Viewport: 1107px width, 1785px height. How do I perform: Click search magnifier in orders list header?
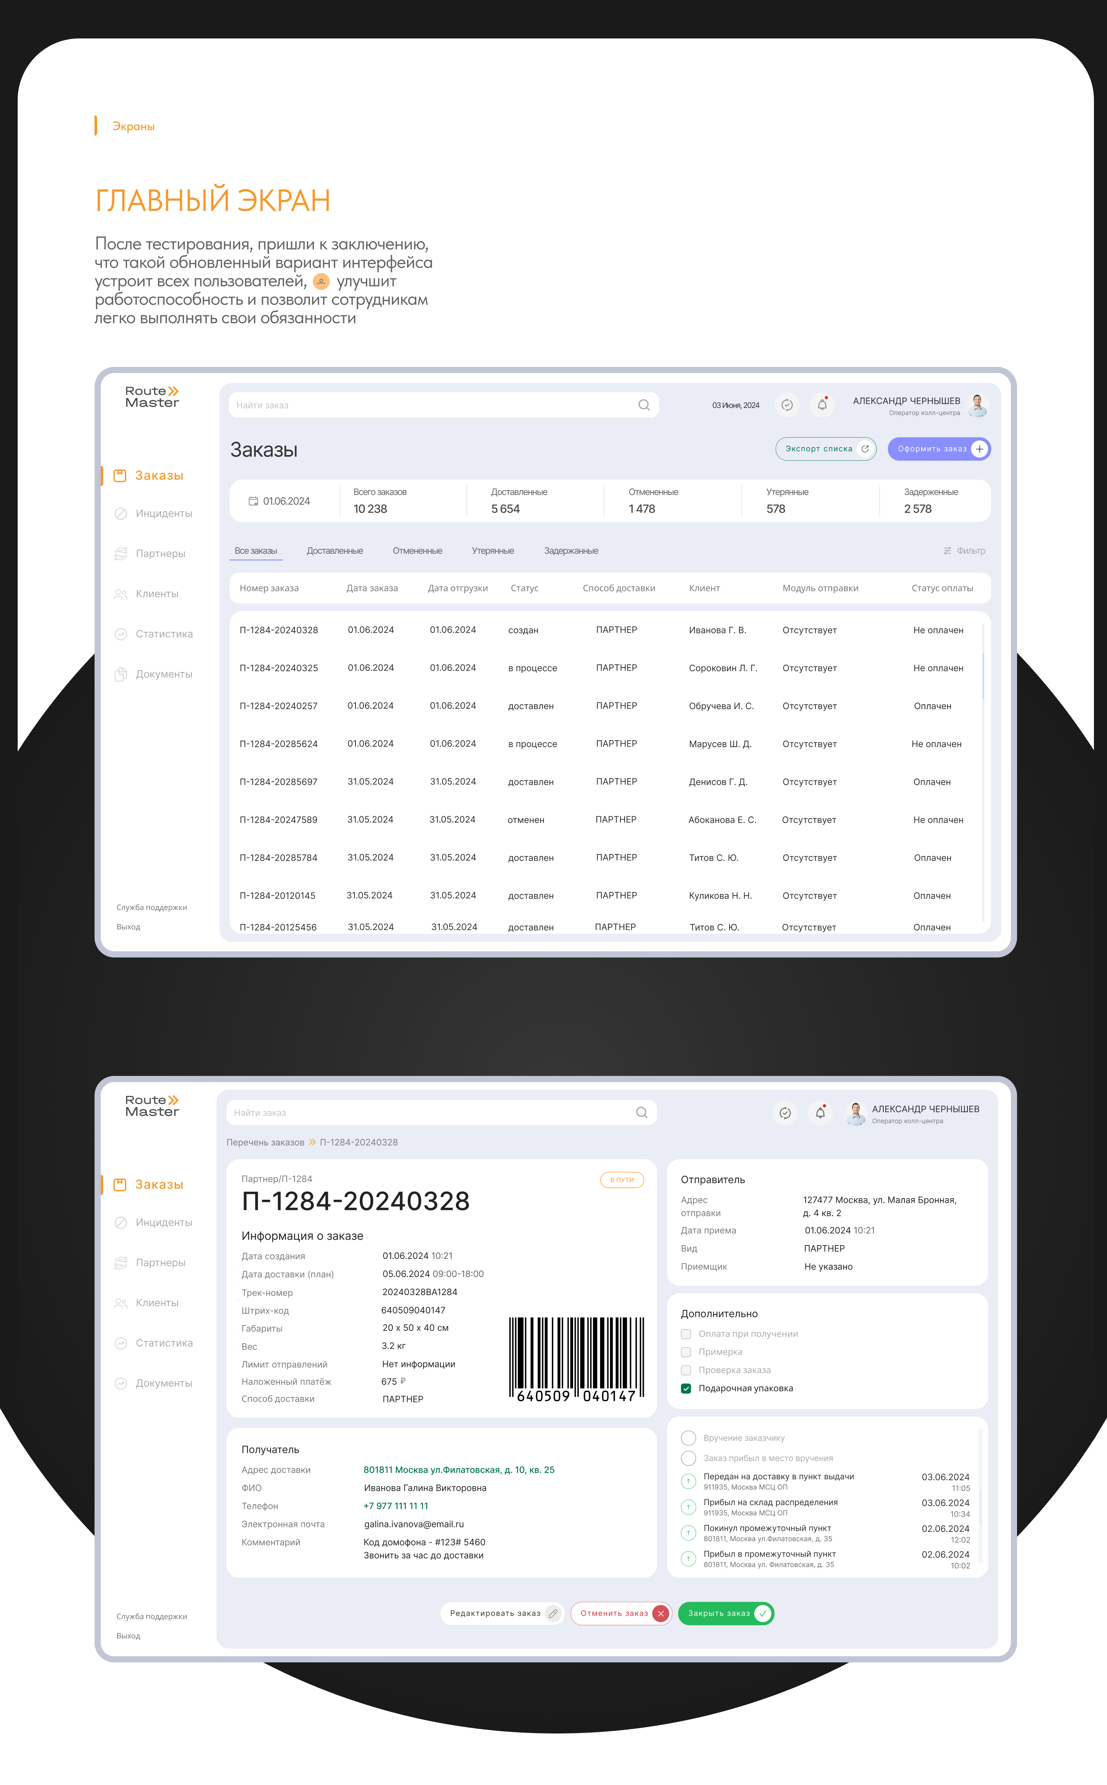pyautogui.click(x=643, y=405)
